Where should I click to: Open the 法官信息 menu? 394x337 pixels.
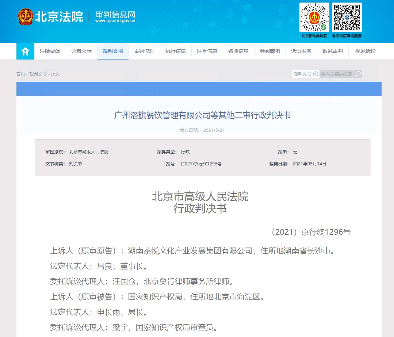coord(207,51)
